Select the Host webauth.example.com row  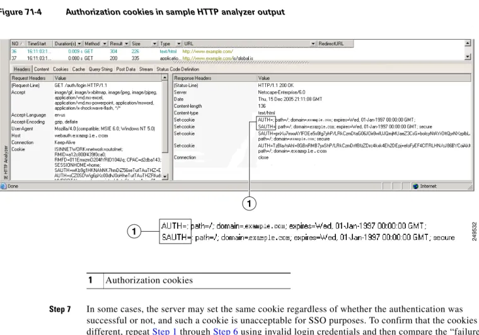pyautogui.click(x=86, y=135)
